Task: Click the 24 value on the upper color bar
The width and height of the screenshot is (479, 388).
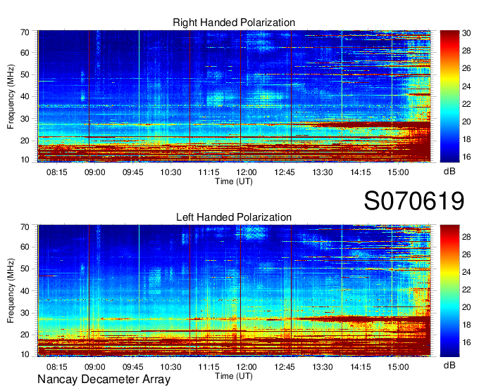Action: 466,86
